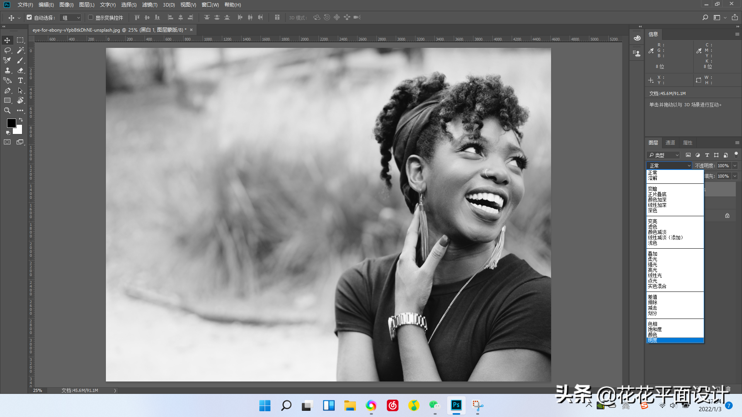The height and width of the screenshot is (417, 742).
Task: Select the Lasso tool
Action: click(x=7, y=50)
